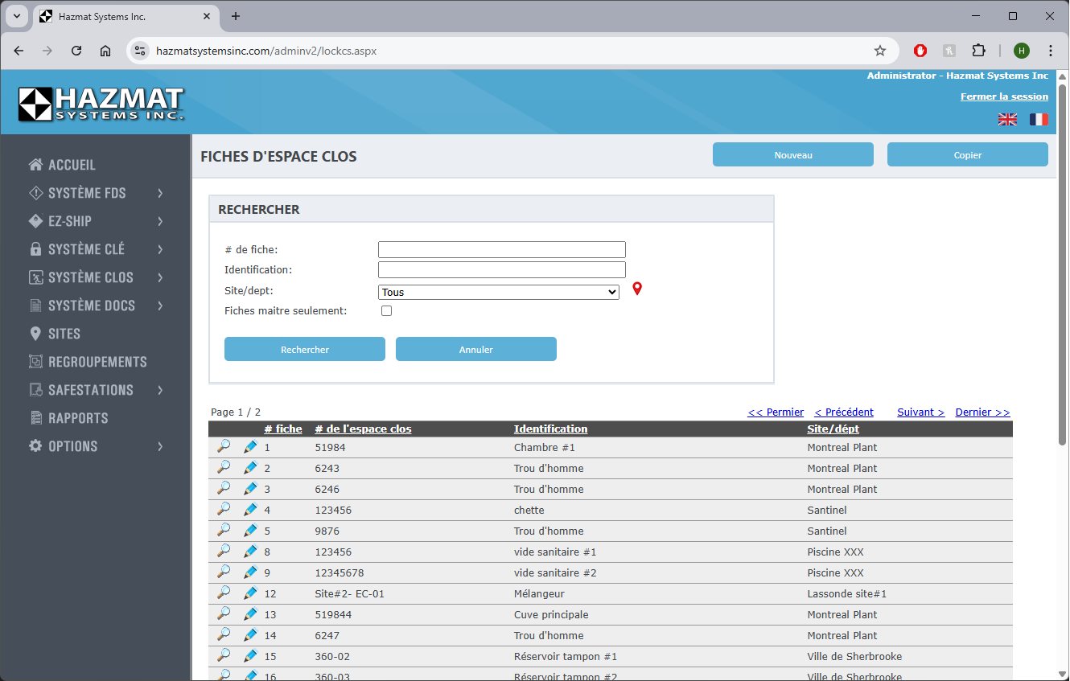
Task: Click the Nouveau button
Action: click(792, 154)
